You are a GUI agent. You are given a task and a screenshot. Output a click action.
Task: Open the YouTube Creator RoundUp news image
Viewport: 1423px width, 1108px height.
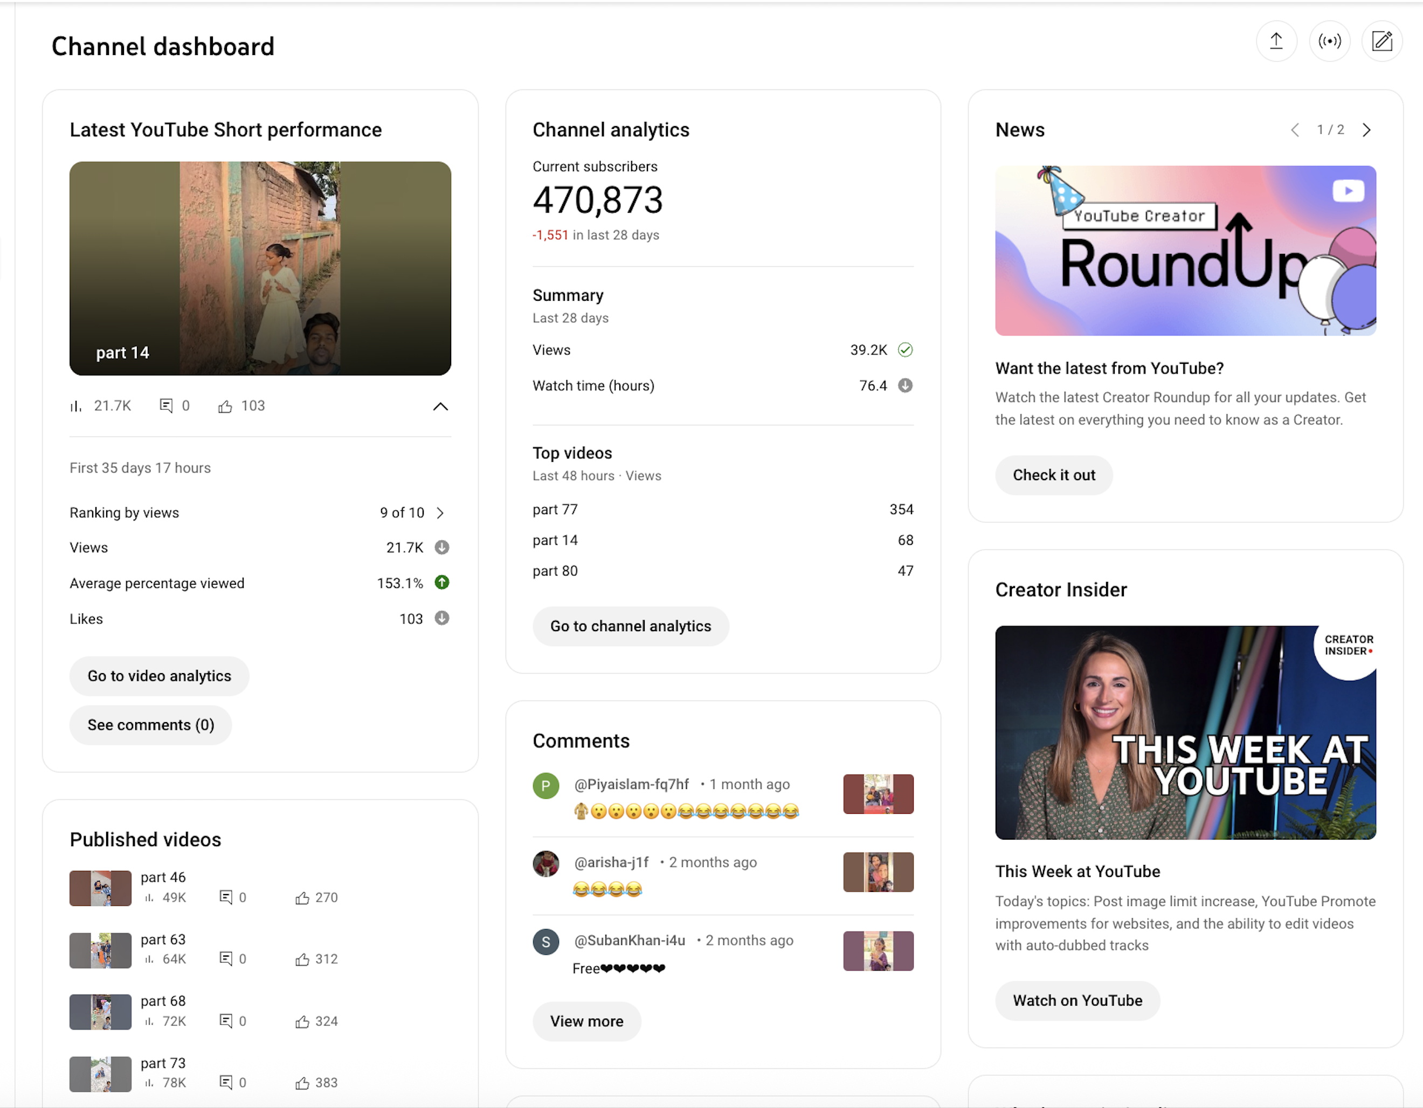click(1185, 251)
